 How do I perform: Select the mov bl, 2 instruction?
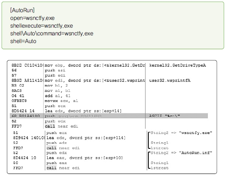point(56,86)
